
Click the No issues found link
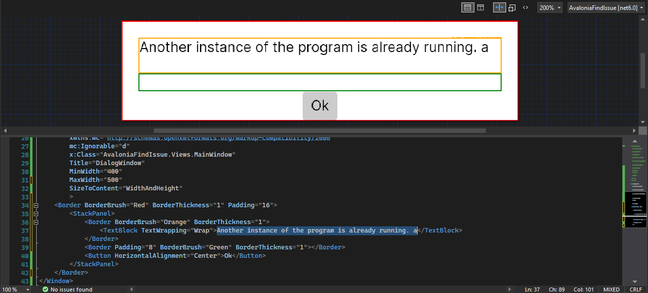(72, 289)
